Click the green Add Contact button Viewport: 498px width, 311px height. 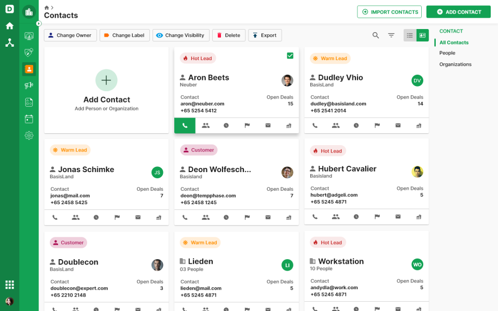pos(458,12)
